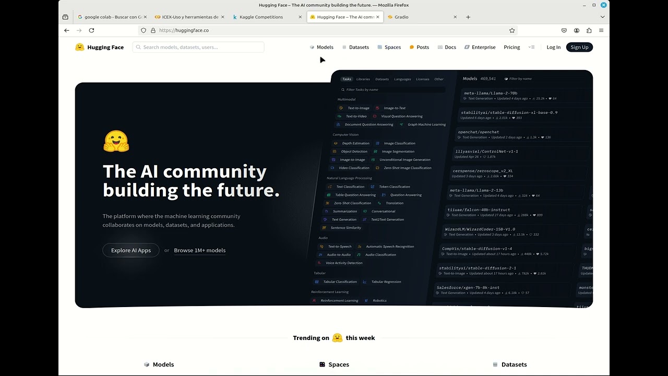The width and height of the screenshot is (668, 376).
Task: Click the grid icon beside Spaces in navbar
Action: [380, 47]
